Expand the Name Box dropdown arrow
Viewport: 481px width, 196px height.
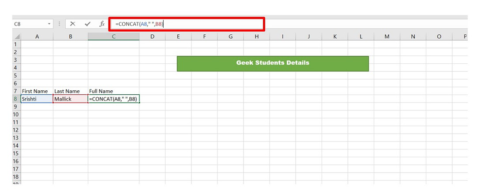(x=49, y=24)
